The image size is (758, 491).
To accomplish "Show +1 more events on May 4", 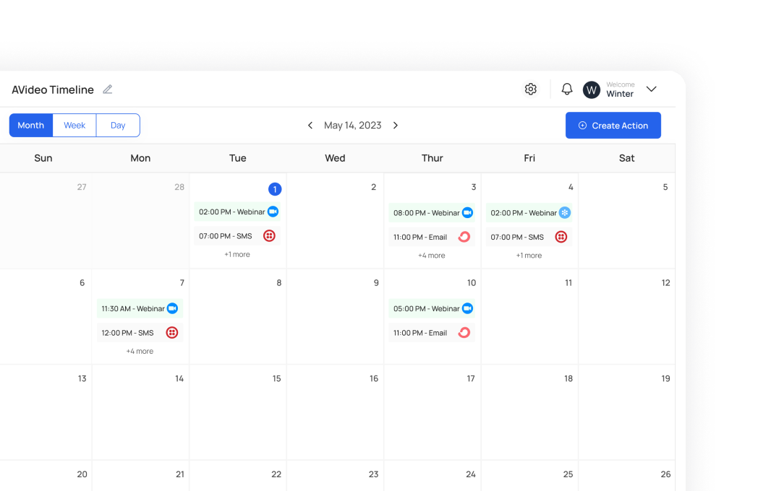I will [x=529, y=256].
